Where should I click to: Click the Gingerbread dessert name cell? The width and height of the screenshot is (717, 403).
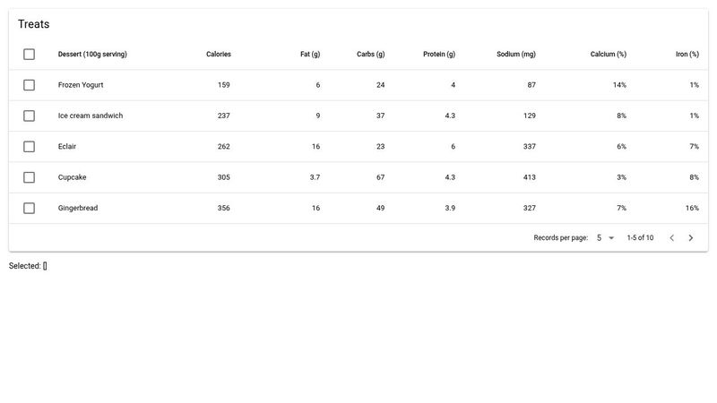(78, 208)
